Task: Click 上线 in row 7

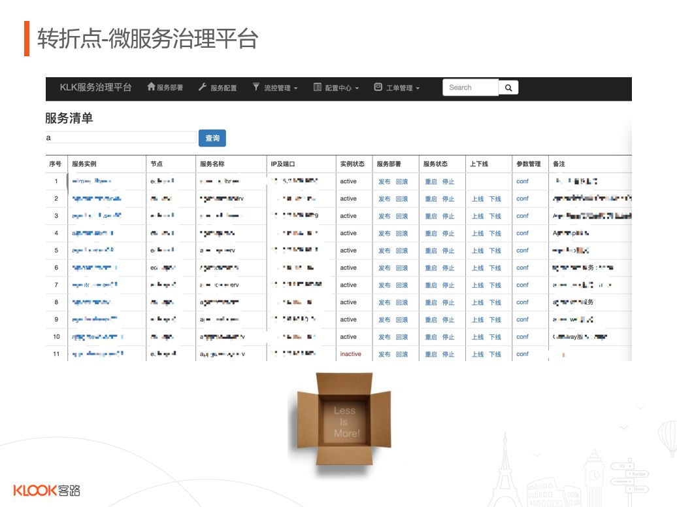Action: [478, 285]
